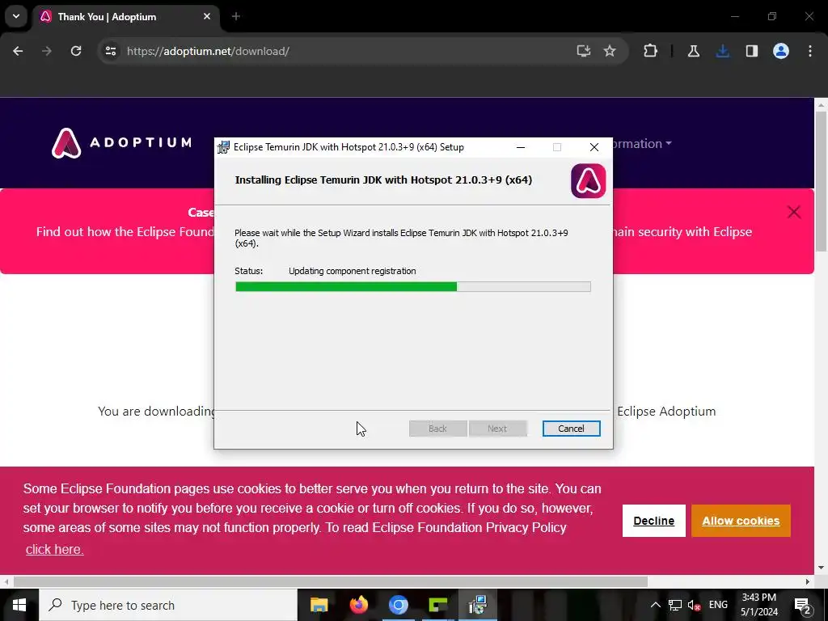Click the address bar URL
828x621 pixels.
pos(208,51)
